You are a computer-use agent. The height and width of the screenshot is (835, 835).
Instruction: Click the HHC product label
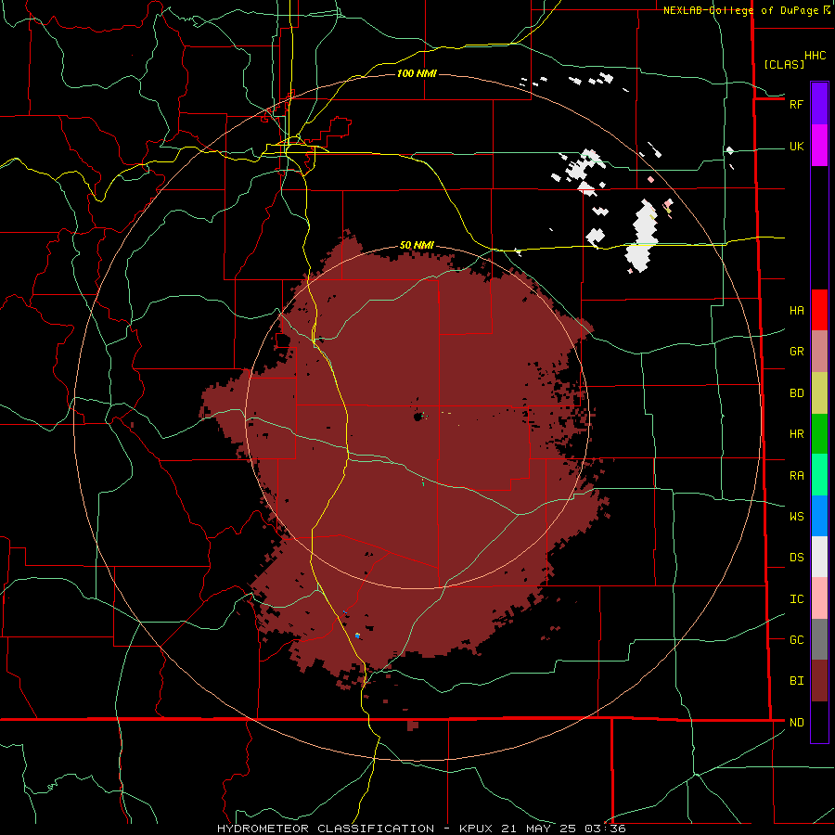pyautogui.click(x=815, y=56)
